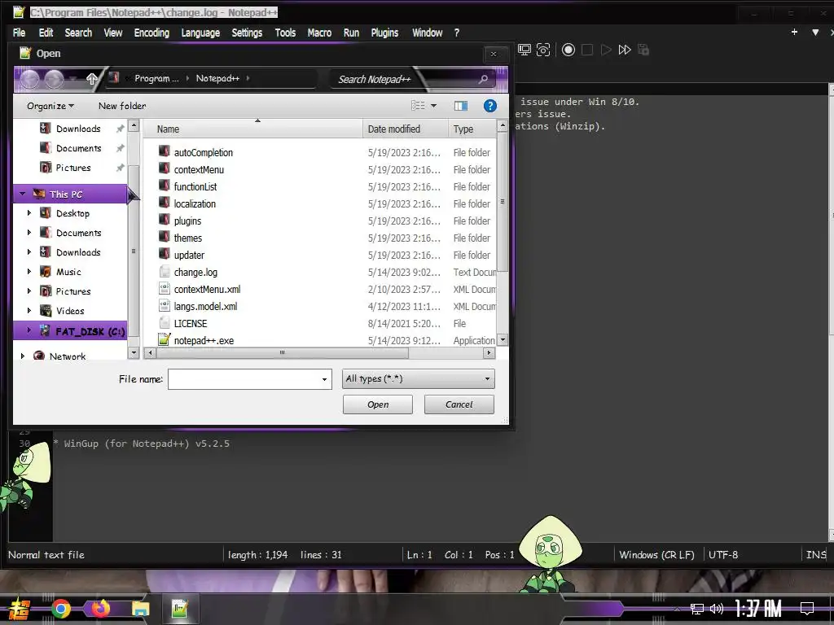Click New folder button
834x625 pixels.
point(122,106)
